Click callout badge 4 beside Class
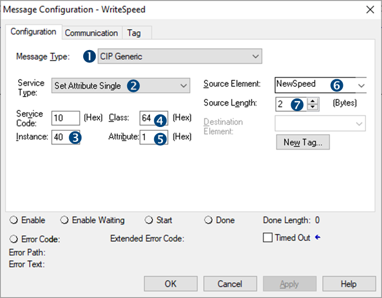 [160, 119]
